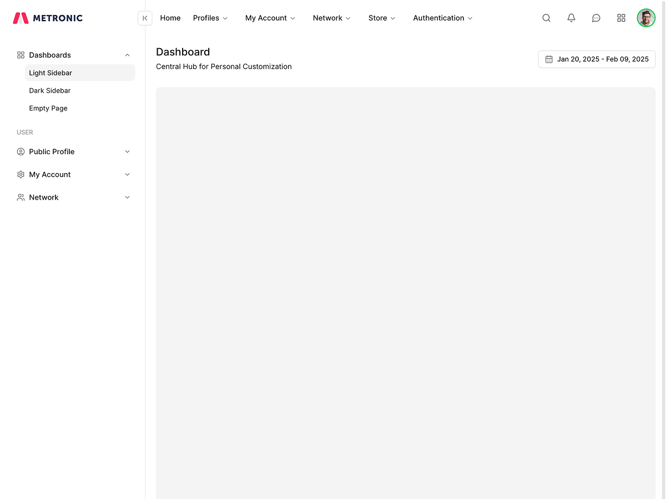Collapse the Dashboards sidebar section
The height and width of the screenshot is (499, 666).
127,55
